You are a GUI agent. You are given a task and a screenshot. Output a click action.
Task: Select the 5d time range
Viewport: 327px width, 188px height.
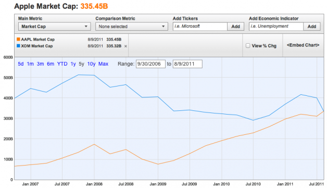click(x=21, y=64)
